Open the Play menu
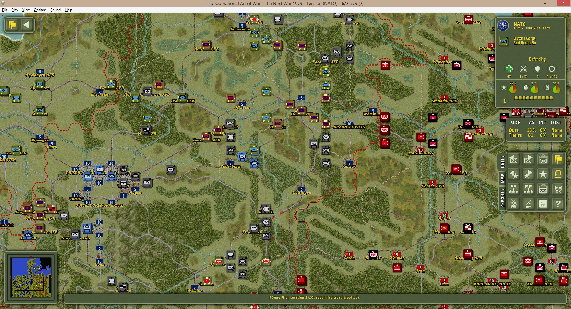Viewport: 571px width, 309px height. [15, 10]
